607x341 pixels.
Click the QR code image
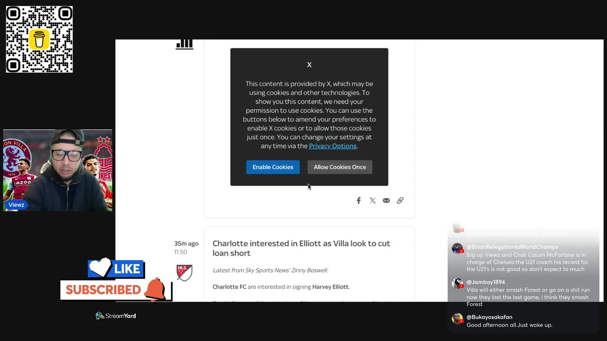(39, 39)
